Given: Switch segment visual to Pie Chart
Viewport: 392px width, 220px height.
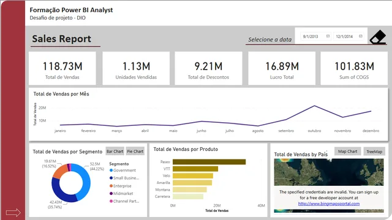Looking at the screenshot, I should point(135,151).
